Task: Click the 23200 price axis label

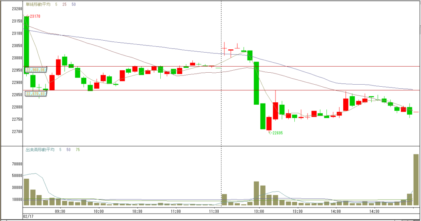Action: (x=17, y=9)
